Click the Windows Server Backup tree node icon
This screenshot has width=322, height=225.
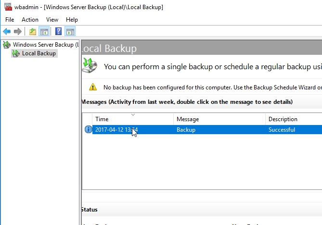pos(7,45)
